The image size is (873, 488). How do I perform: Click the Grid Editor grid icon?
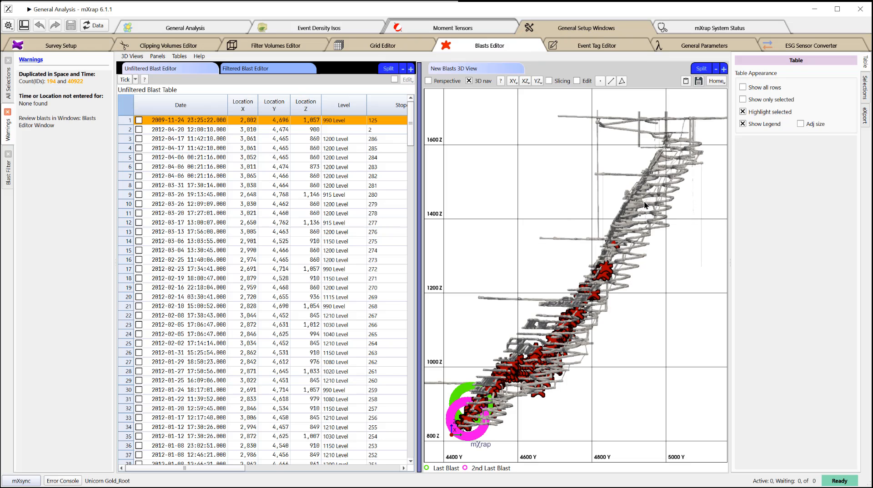(x=339, y=45)
